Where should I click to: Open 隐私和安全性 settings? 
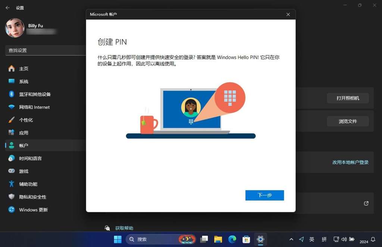[46, 197]
